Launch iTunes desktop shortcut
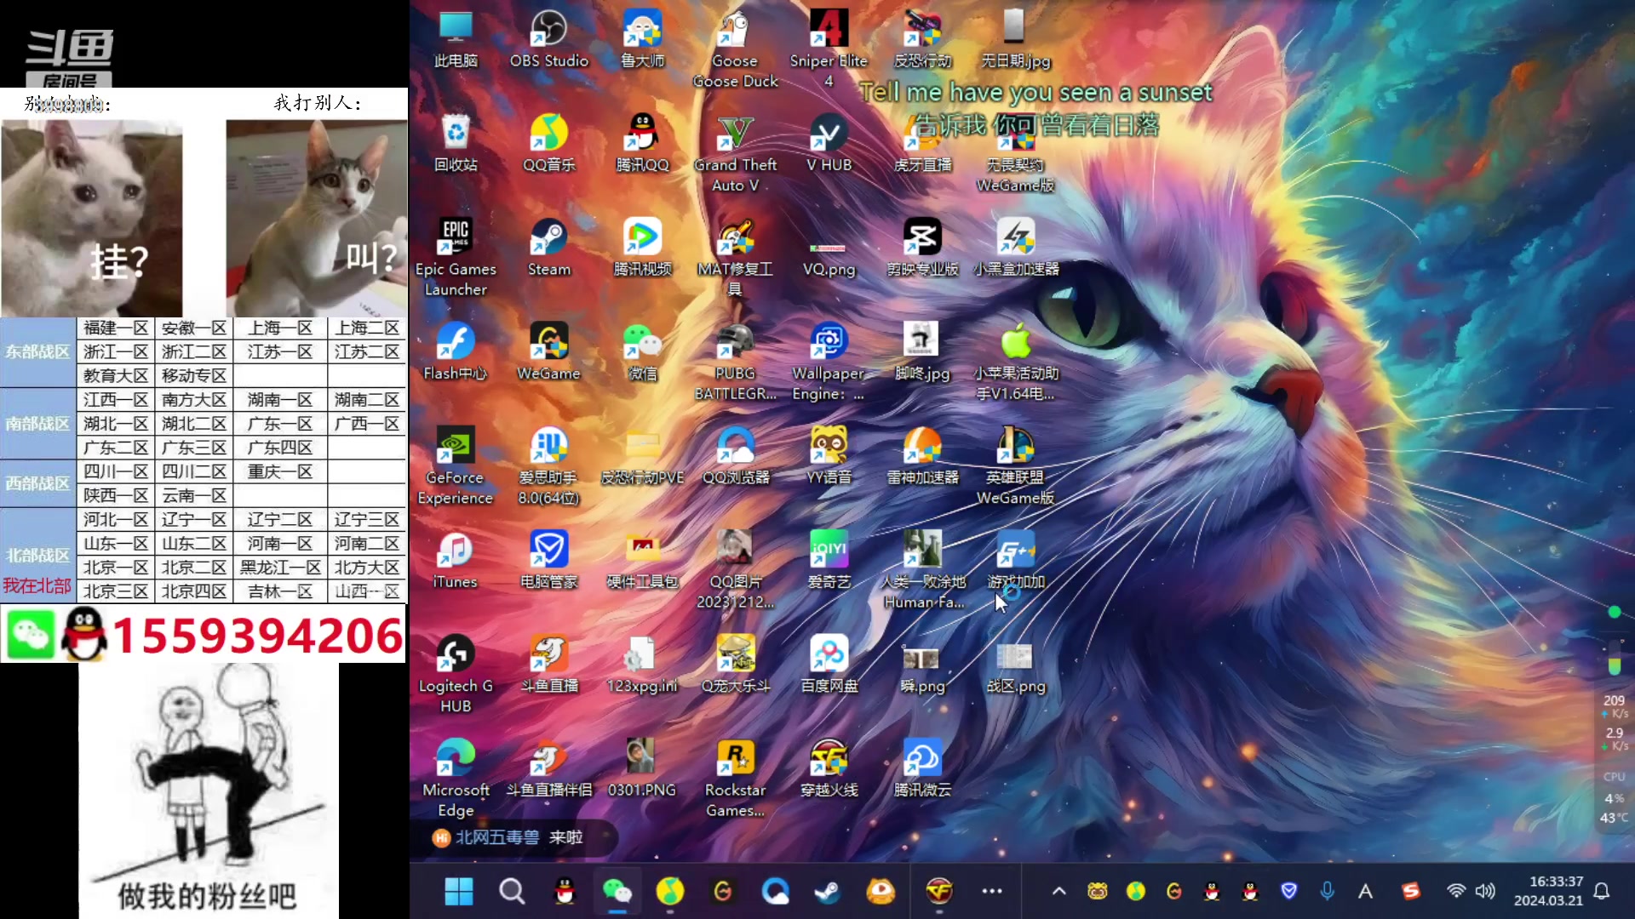Viewport: 1635px width, 919px height. pyautogui.click(x=456, y=560)
